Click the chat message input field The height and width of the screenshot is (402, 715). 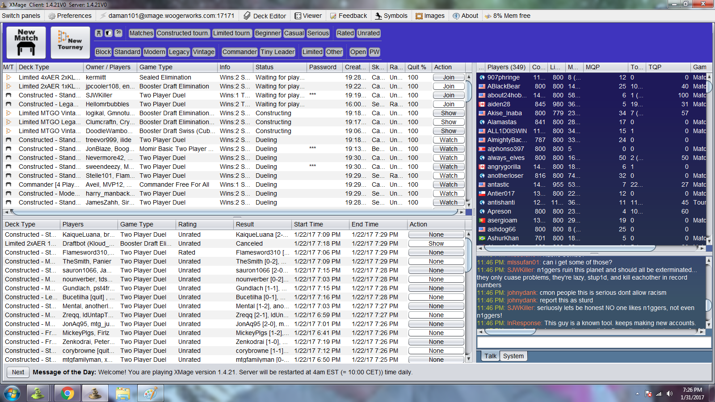coord(594,342)
